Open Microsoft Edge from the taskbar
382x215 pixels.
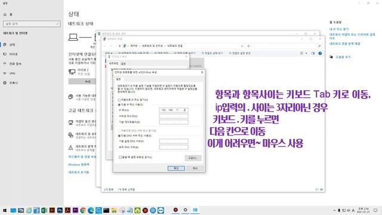(x=91, y=210)
